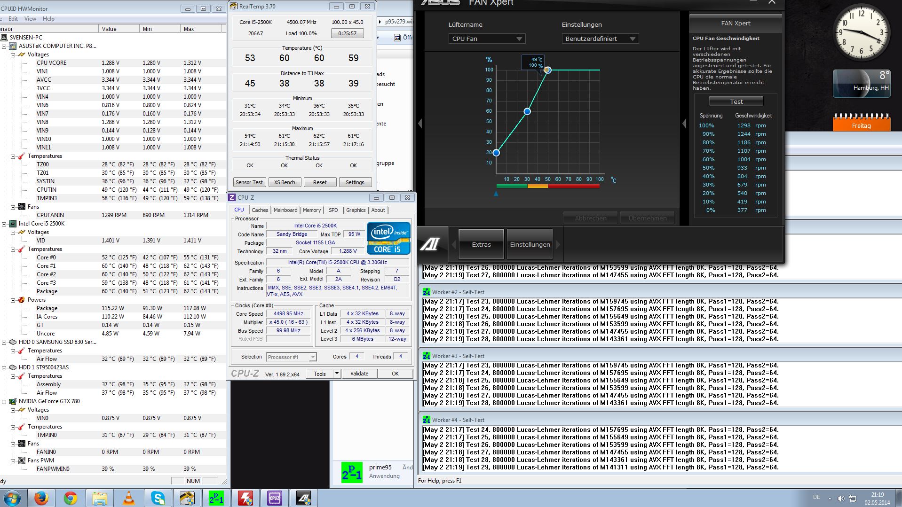Viewport: 902px width, 507px height.
Task: Click Reset in RealTemp
Action: pyautogui.click(x=320, y=182)
